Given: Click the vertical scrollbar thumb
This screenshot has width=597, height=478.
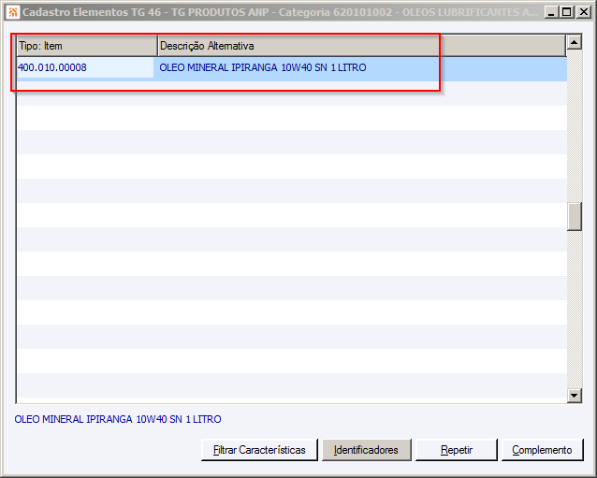Looking at the screenshot, I should pos(575,216).
